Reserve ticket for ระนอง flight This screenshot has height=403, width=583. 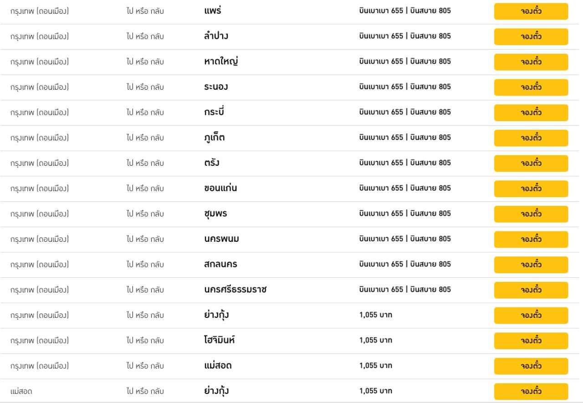click(x=531, y=87)
